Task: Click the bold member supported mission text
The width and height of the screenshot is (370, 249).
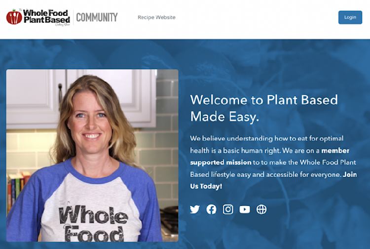Action: (x=269, y=157)
